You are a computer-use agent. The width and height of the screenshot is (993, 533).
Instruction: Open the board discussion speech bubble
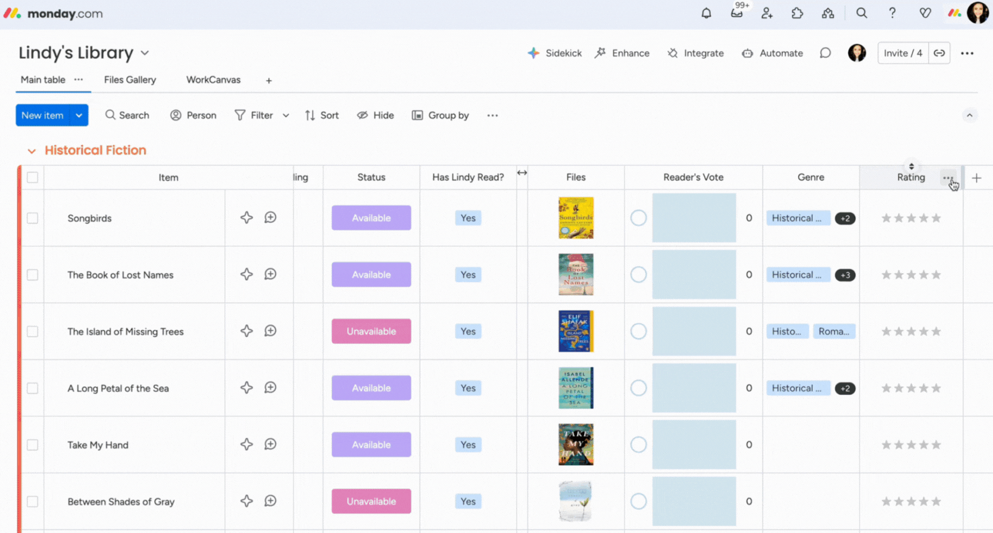click(825, 53)
